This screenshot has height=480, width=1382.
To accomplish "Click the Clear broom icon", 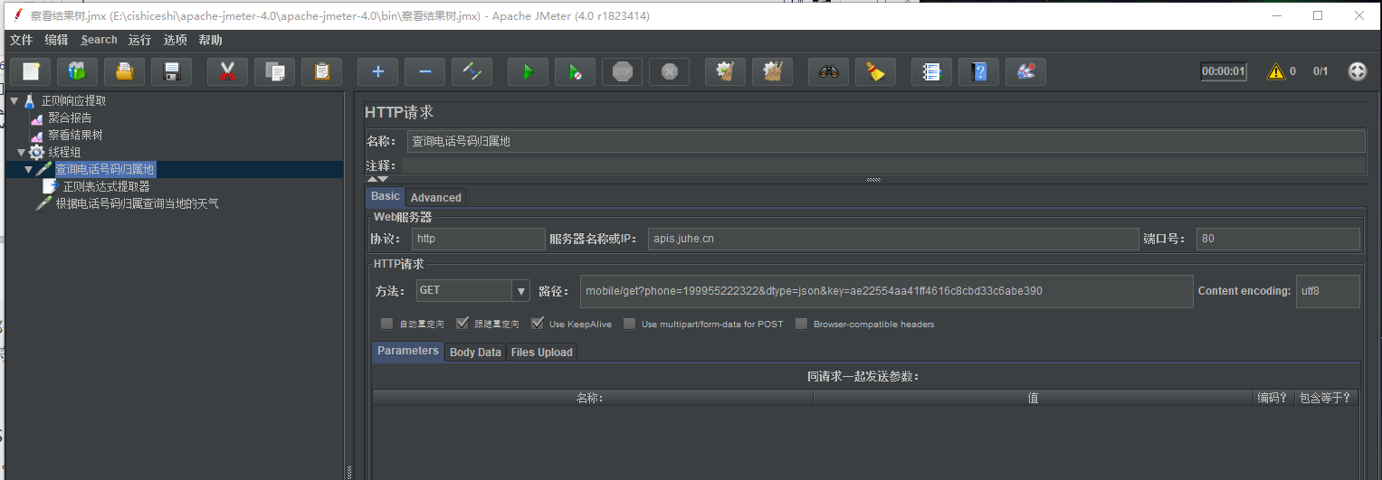I will coord(725,71).
